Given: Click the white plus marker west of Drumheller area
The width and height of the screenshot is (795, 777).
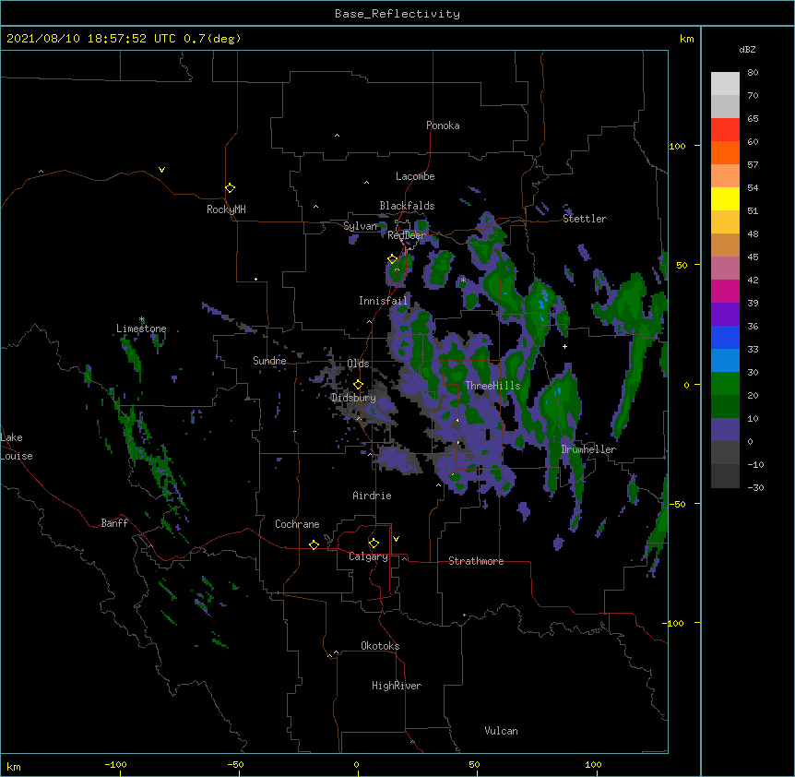Looking at the screenshot, I should [x=564, y=346].
